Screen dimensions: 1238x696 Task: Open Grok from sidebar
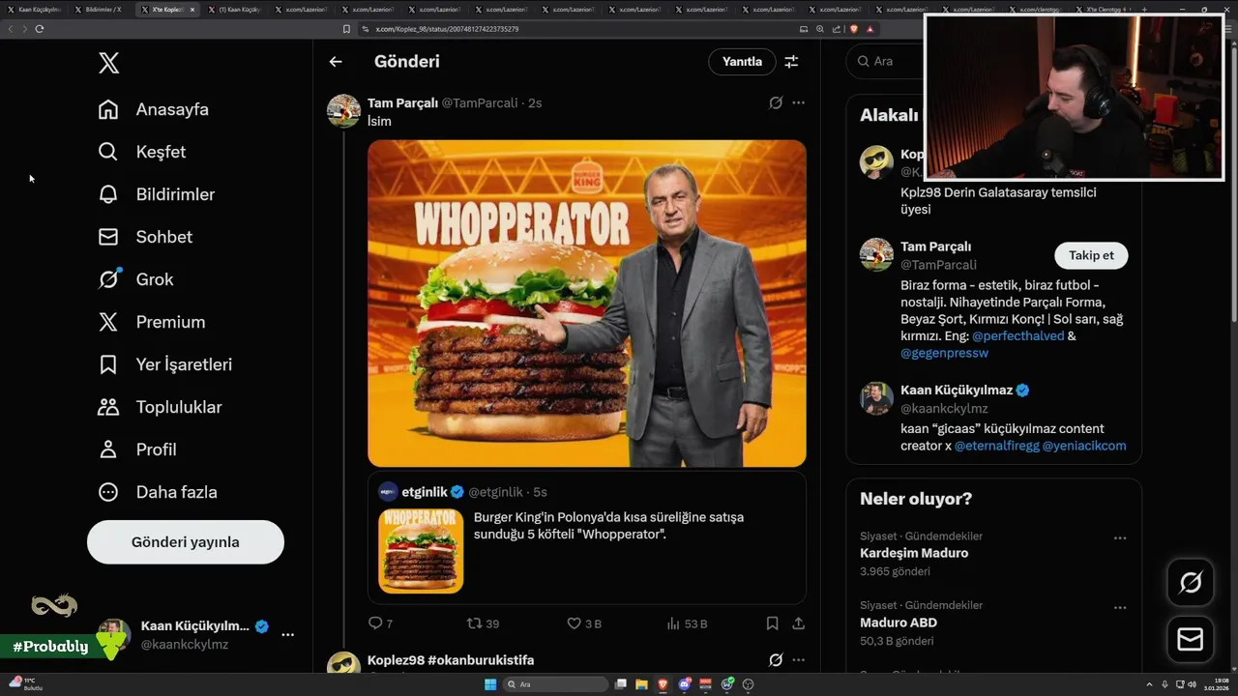(136, 279)
